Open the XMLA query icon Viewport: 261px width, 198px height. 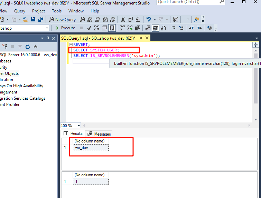pos(105,20)
